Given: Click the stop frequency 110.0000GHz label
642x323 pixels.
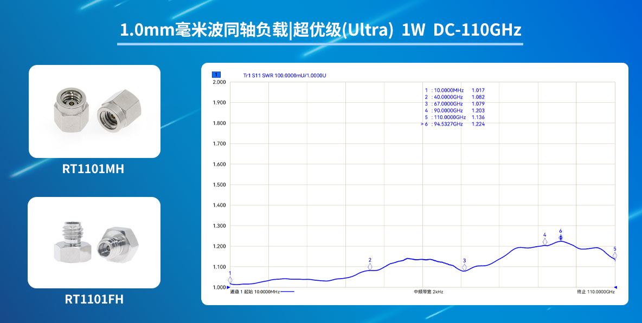Looking at the screenshot, I should pos(595,292).
